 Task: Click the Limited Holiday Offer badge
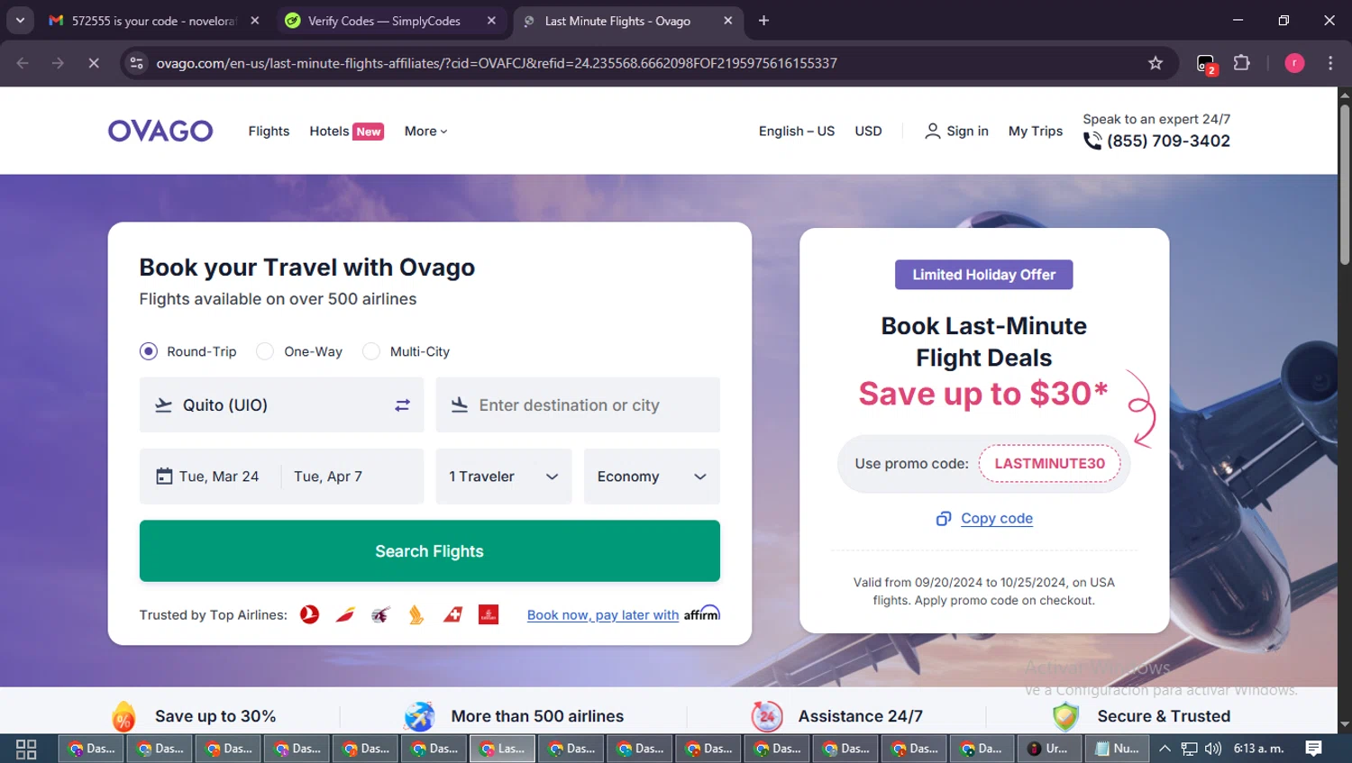pos(983,275)
